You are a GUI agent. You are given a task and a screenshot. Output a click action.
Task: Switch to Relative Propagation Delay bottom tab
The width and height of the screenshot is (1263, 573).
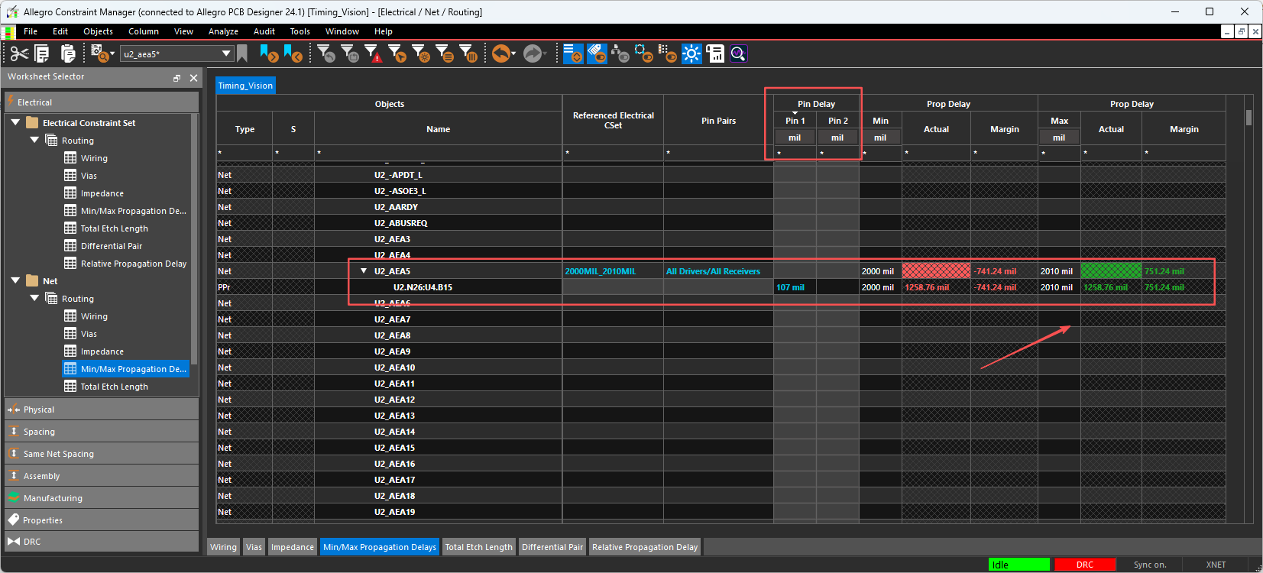(x=645, y=547)
